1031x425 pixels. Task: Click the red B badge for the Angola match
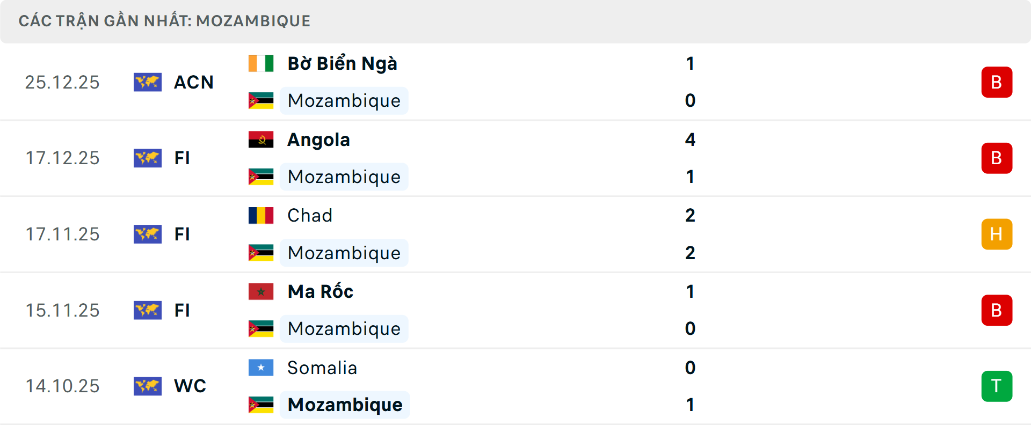[x=997, y=158]
